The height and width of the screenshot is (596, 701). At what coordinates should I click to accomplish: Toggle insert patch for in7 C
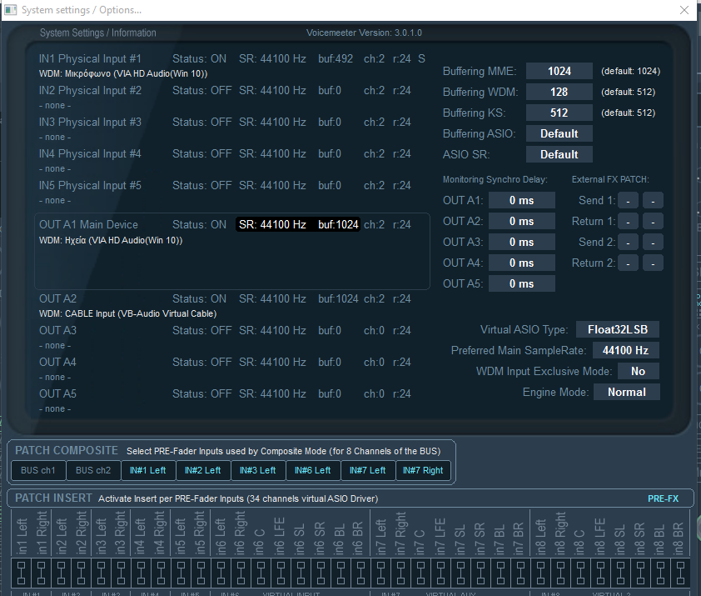(420, 572)
